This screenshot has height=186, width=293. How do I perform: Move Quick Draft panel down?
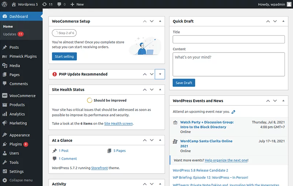coord(275,21)
